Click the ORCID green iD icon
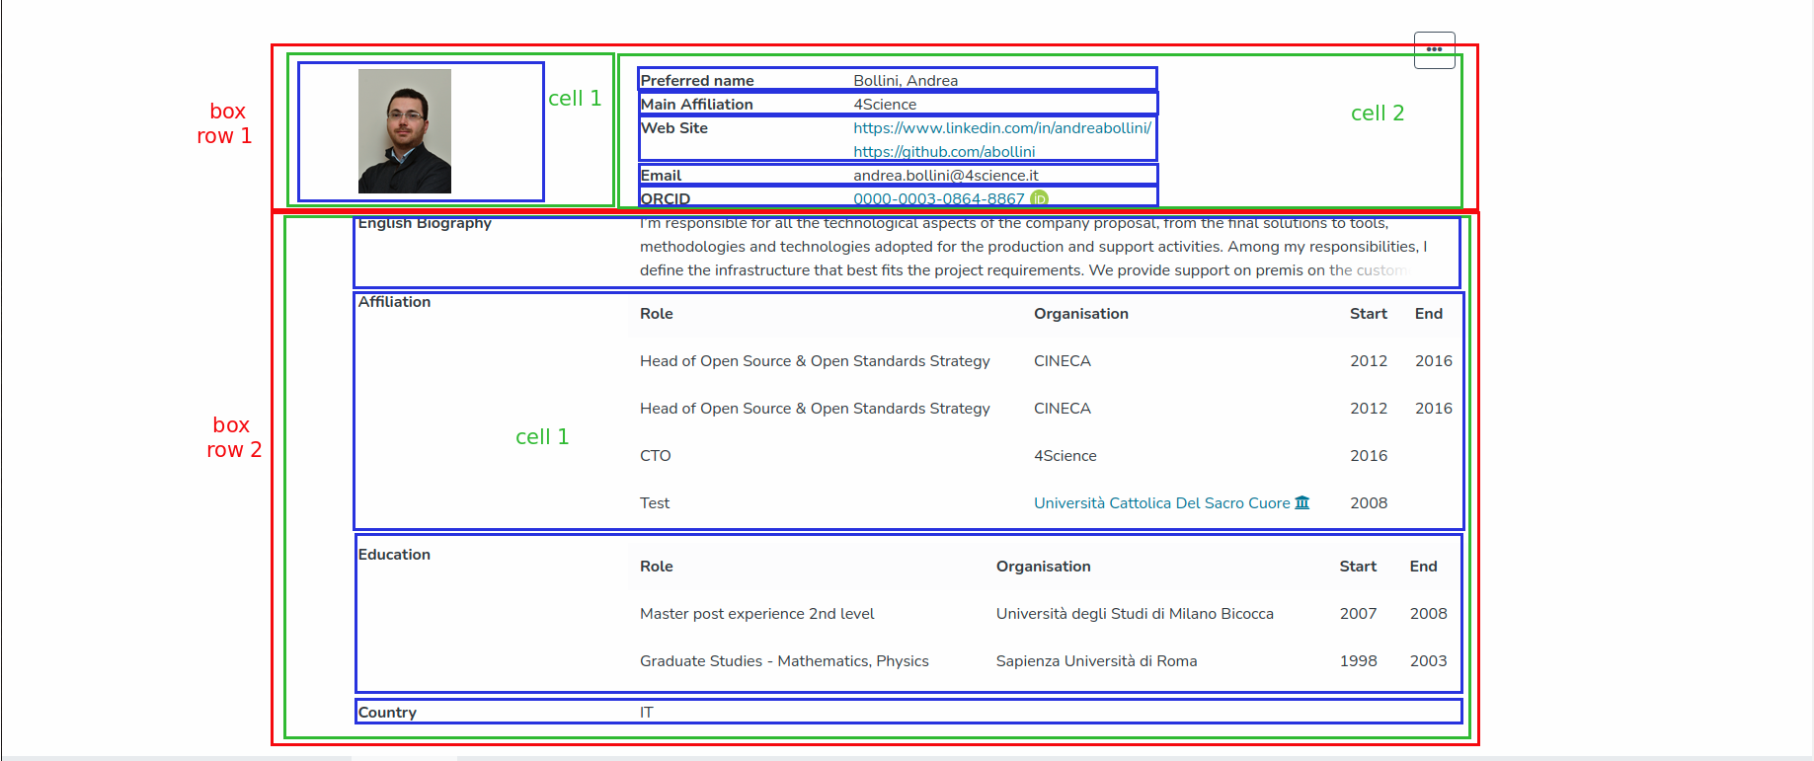 (x=1039, y=198)
